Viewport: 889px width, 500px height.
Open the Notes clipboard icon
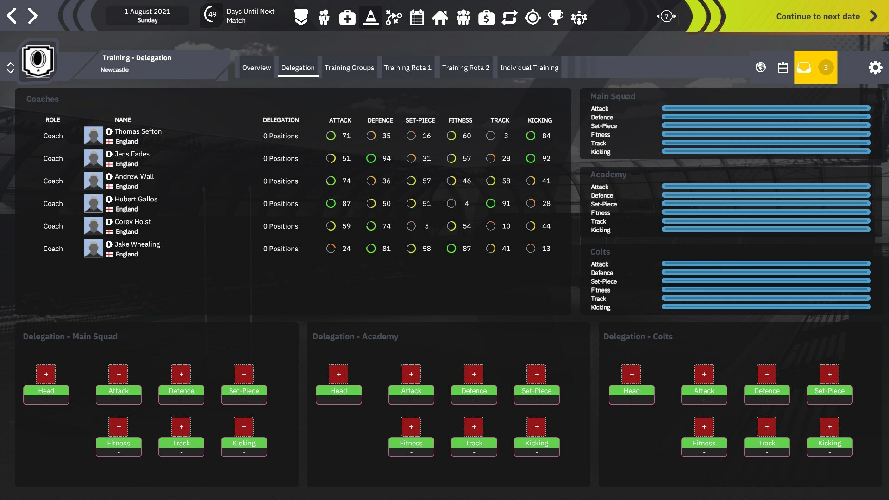click(783, 67)
